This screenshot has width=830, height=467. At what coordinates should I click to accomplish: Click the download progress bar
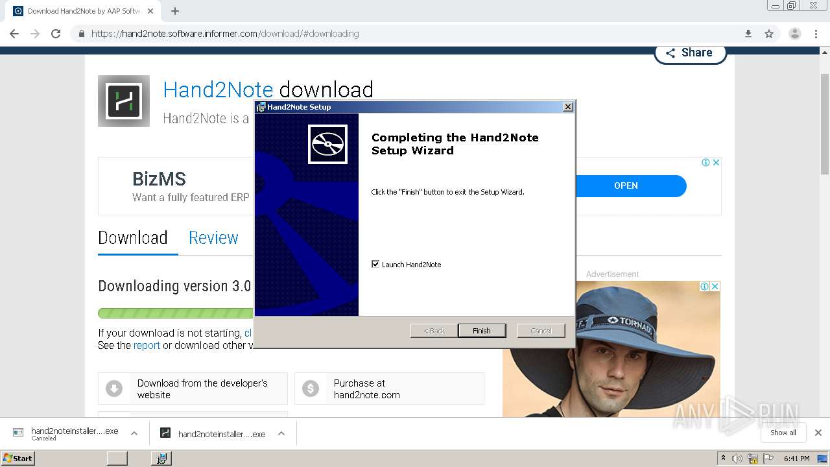pos(176,313)
